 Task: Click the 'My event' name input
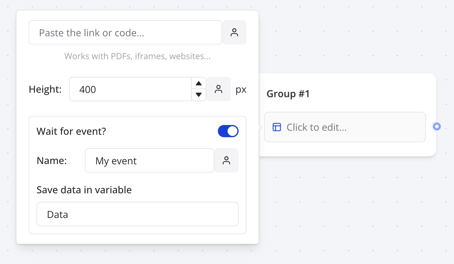[149, 160]
